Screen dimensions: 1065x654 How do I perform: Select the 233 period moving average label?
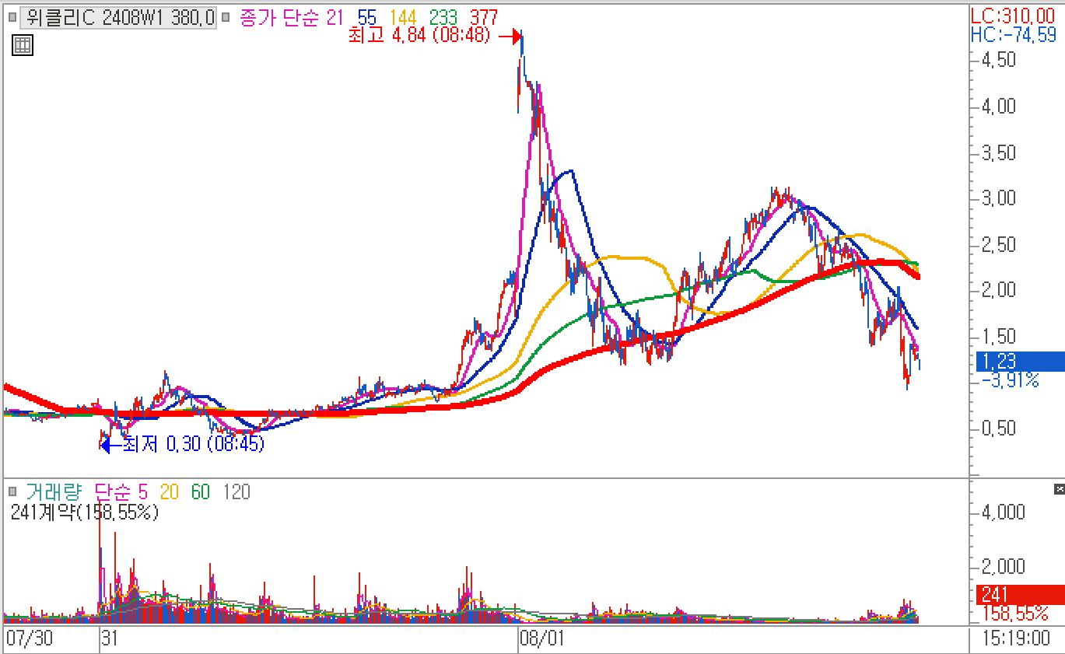coord(443,17)
